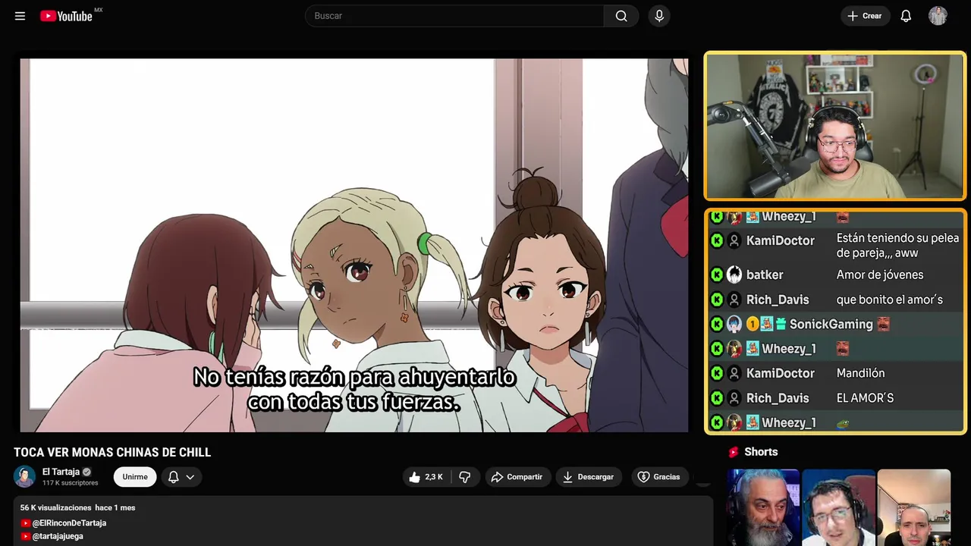The image size is (971, 546).
Task: Click the Kick icon beside batker
Action: coord(717,275)
